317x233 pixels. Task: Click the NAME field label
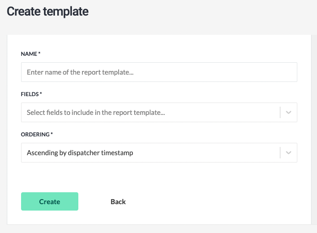pyautogui.click(x=29, y=54)
